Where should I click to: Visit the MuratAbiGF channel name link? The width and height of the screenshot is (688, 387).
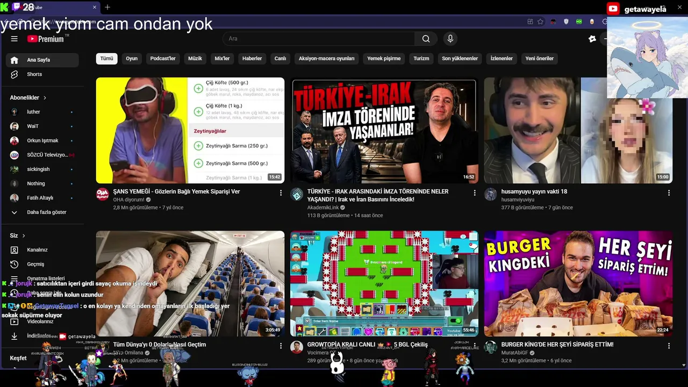515,353
